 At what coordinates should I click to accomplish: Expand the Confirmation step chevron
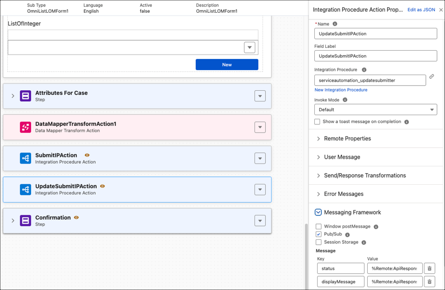(x=13, y=220)
